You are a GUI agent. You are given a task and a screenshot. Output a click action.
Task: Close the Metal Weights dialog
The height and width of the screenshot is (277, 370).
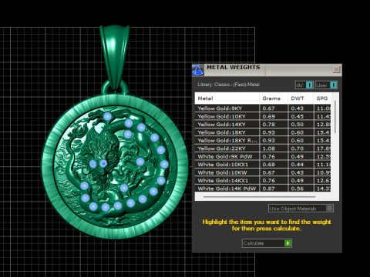pos(336,69)
